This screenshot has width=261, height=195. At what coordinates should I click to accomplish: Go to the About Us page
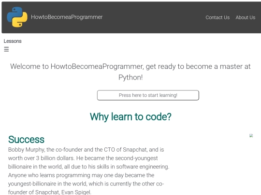[x=246, y=17]
